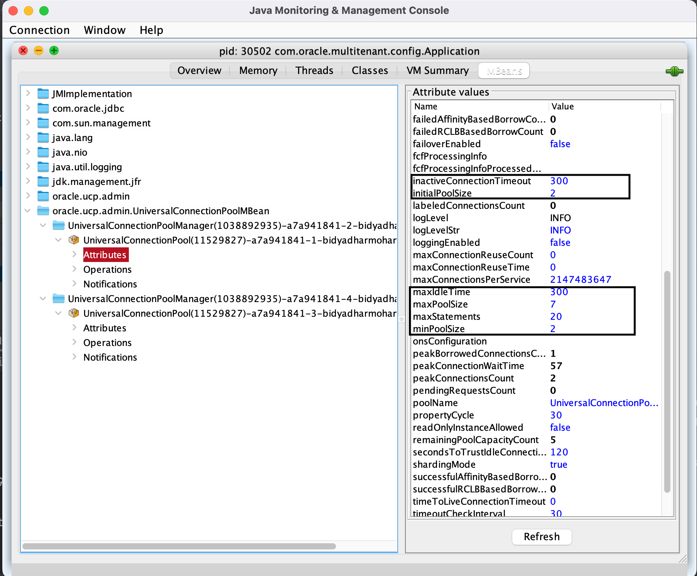
Task: Expand the java.nio tree node
Action: pos(28,152)
